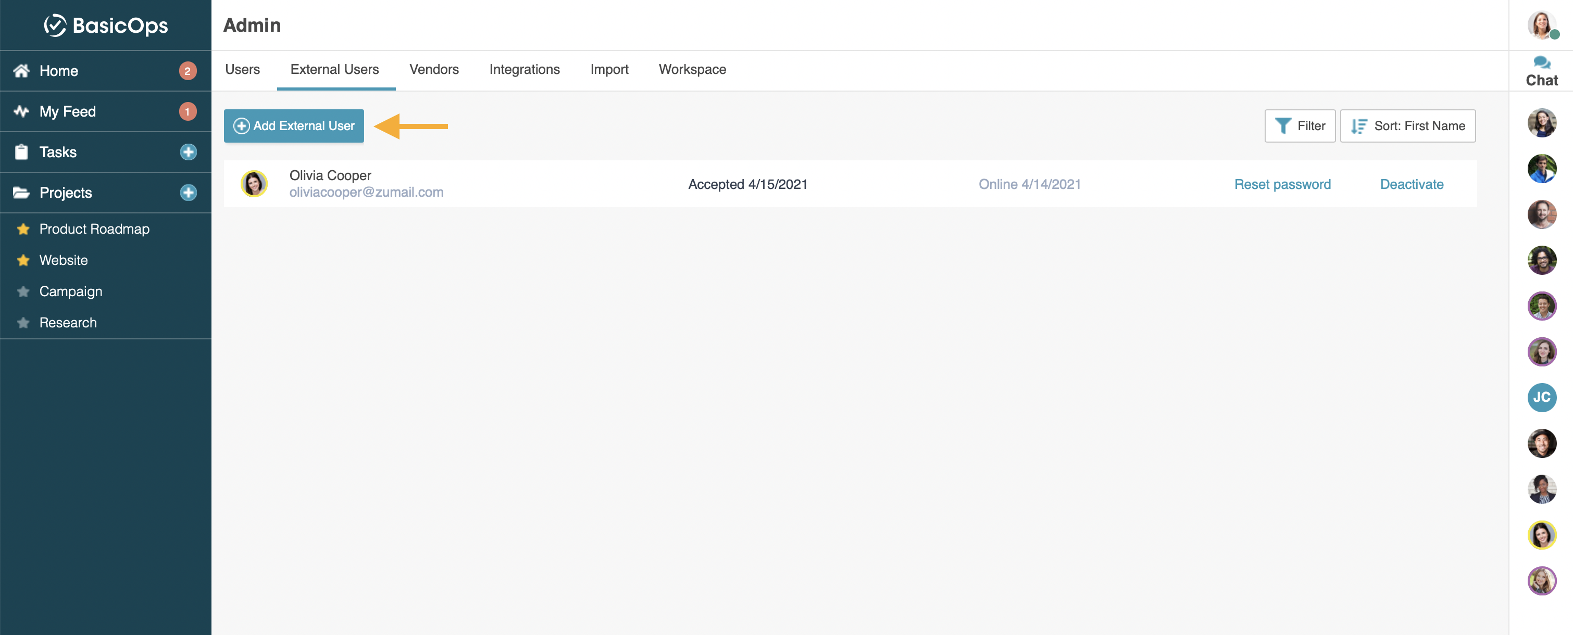Click Reset password for Olivia Cooper

point(1282,184)
